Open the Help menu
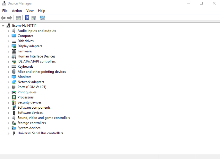The image size is (220, 159). point(42,11)
